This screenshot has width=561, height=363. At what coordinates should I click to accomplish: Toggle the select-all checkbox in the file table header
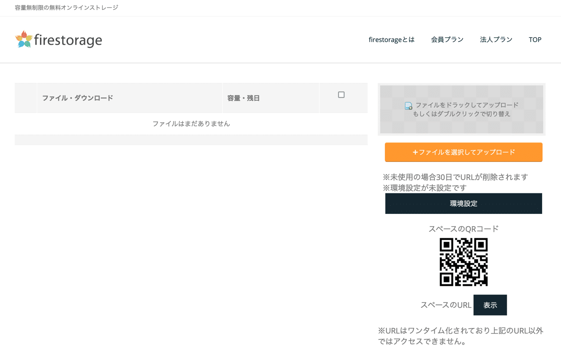pyautogui.click(x=341, y=94)
